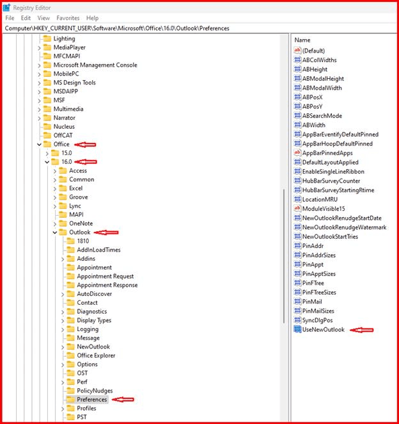Open the View menu
This screenshot has width=399, height=424.
[x=43, y=18]
